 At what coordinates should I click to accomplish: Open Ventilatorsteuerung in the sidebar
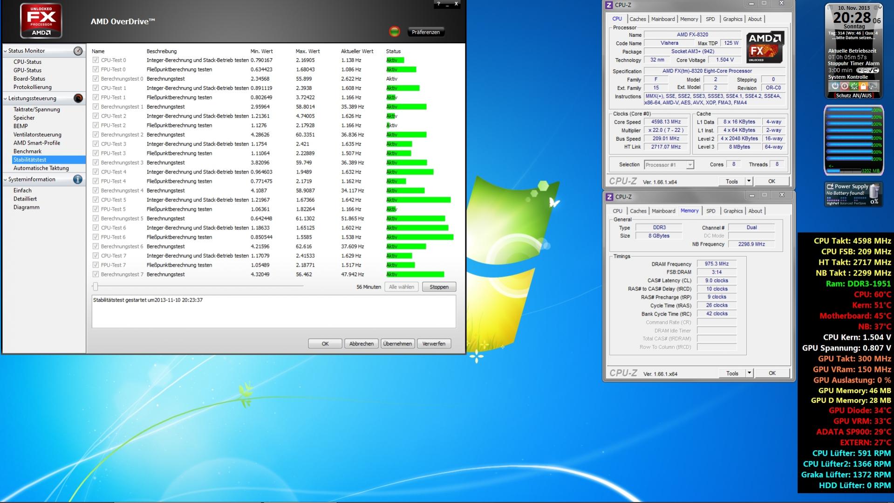[37, 135]
